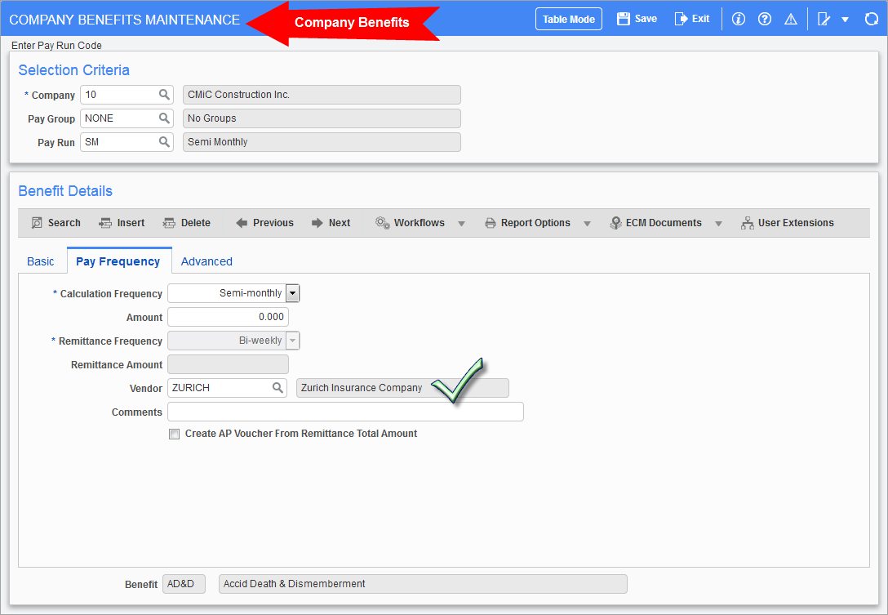Click the Remittance Amount field
888x615 pixels.
(x=229, y=364)
